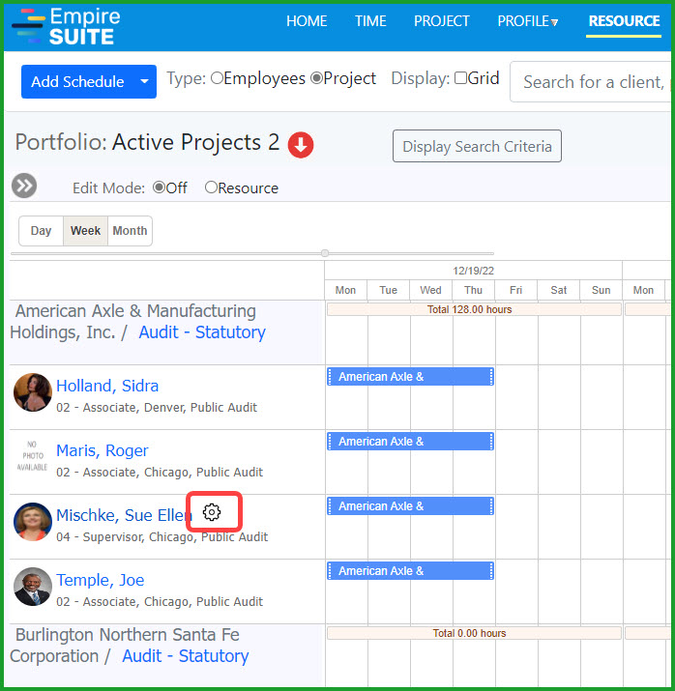Click Mischke's American Axle schedule bar
This screenshot has height=691, width=675.
tap(410, 505)
